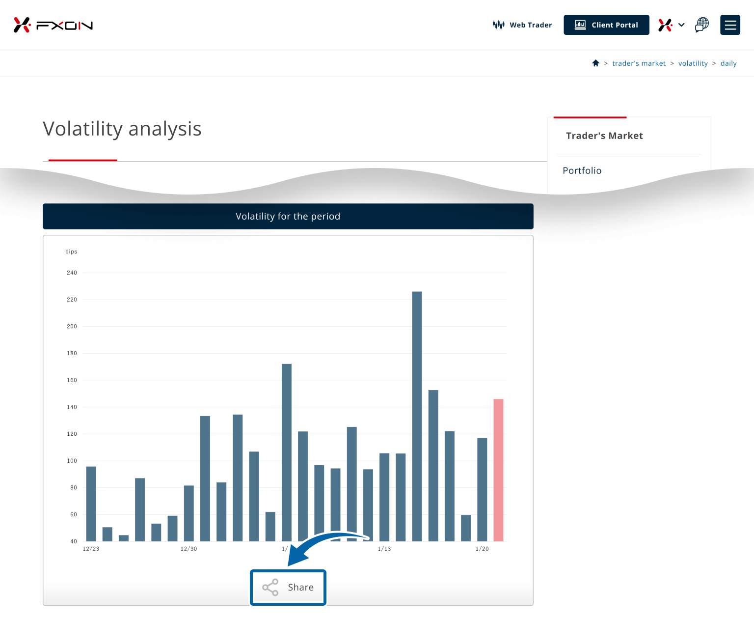Click the chevron next to brand icon
Image resolution: width=754 pixels, height=619 pixels.
[681, 25]
